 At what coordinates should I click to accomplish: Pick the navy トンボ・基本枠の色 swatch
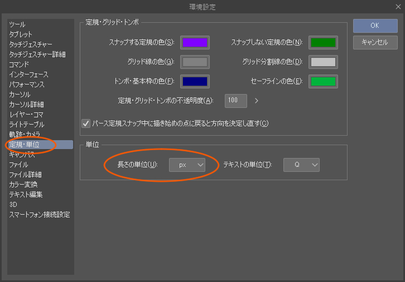coord(195,81)
